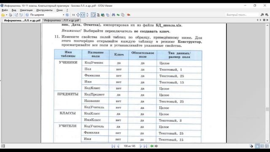Click into the quick search field
The width and height of the screenshot is (270, 152).
click(243, 15)
